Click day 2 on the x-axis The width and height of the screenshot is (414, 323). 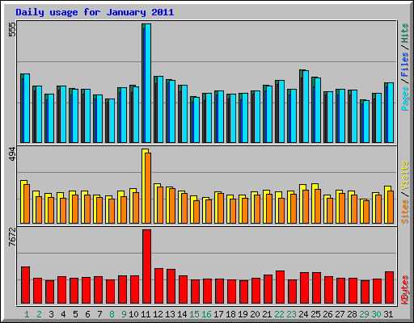pyautogui.click(x=39, y=314)
